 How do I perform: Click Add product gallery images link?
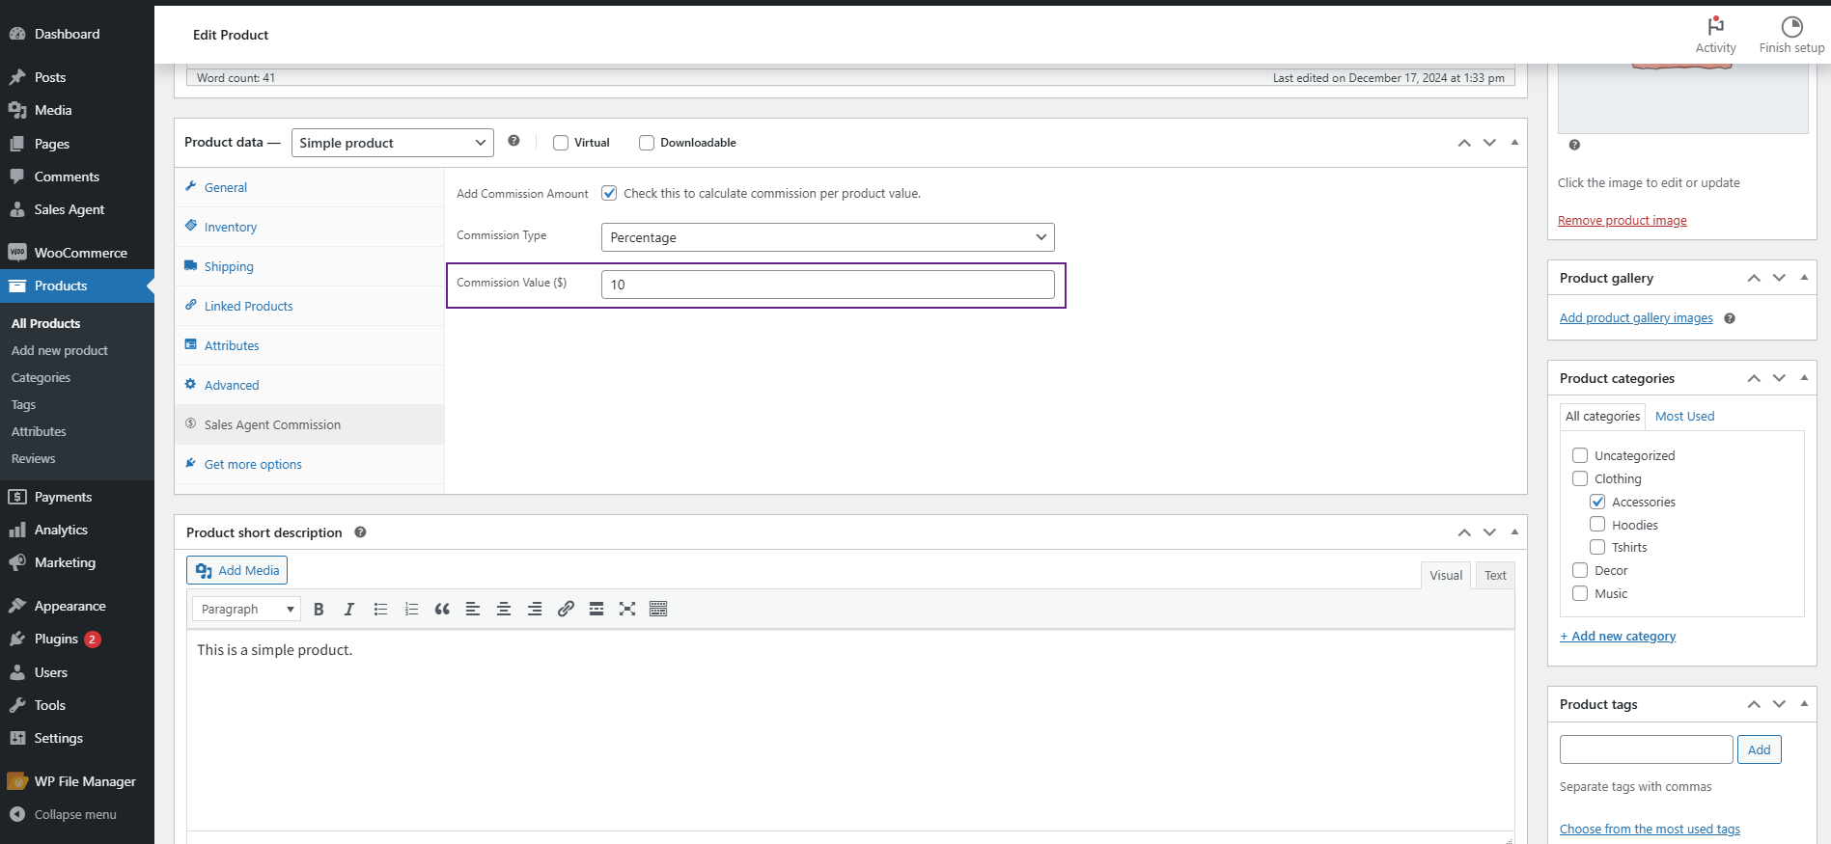(1636, 318)
